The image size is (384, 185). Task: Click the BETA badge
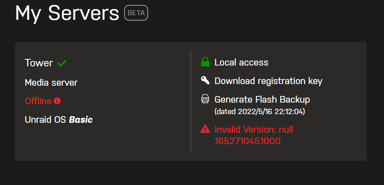point(136,13)
